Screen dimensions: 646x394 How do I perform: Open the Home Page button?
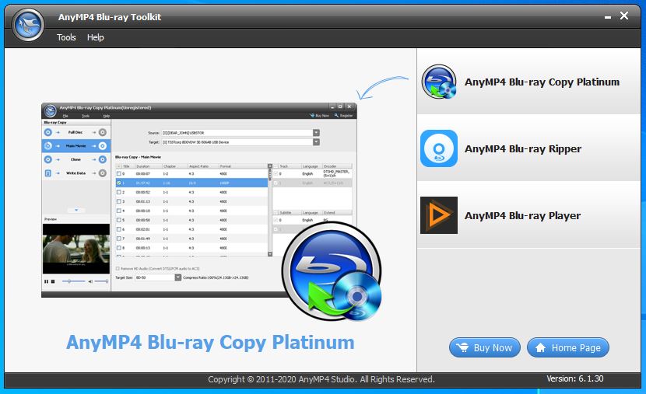567,347
